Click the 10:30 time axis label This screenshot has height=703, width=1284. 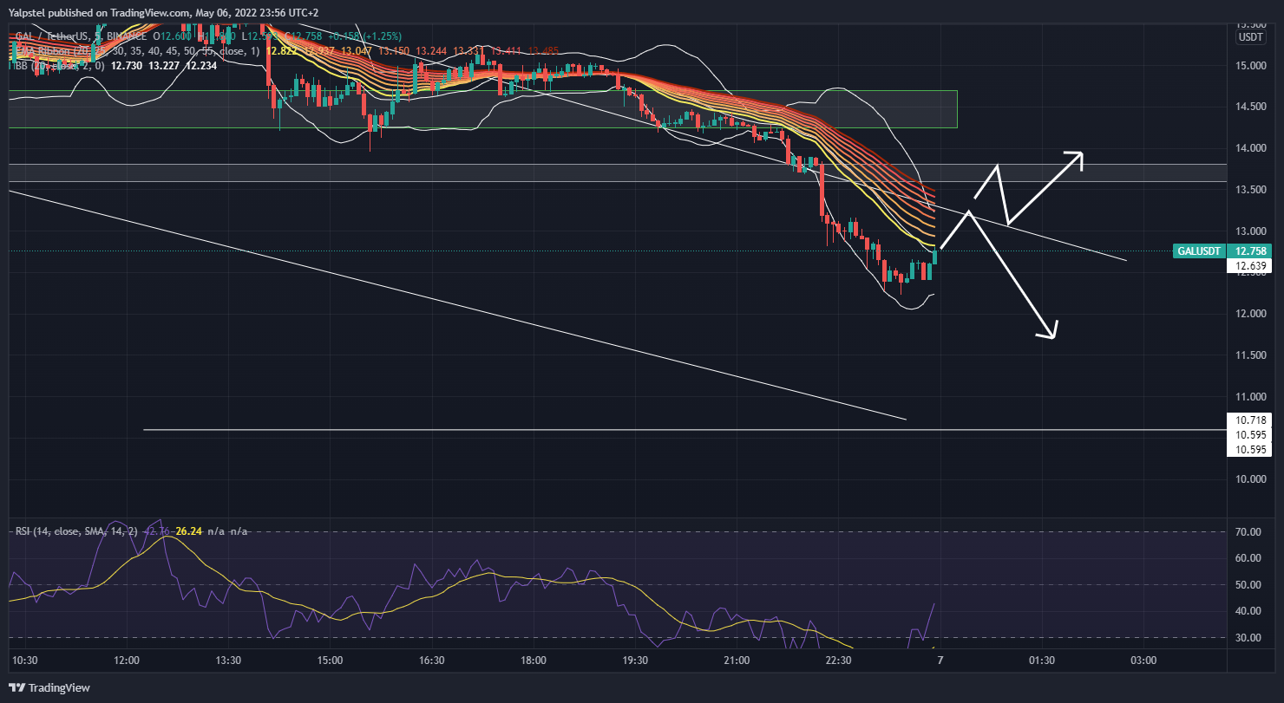pyautogui.click(x=24, y=661)
